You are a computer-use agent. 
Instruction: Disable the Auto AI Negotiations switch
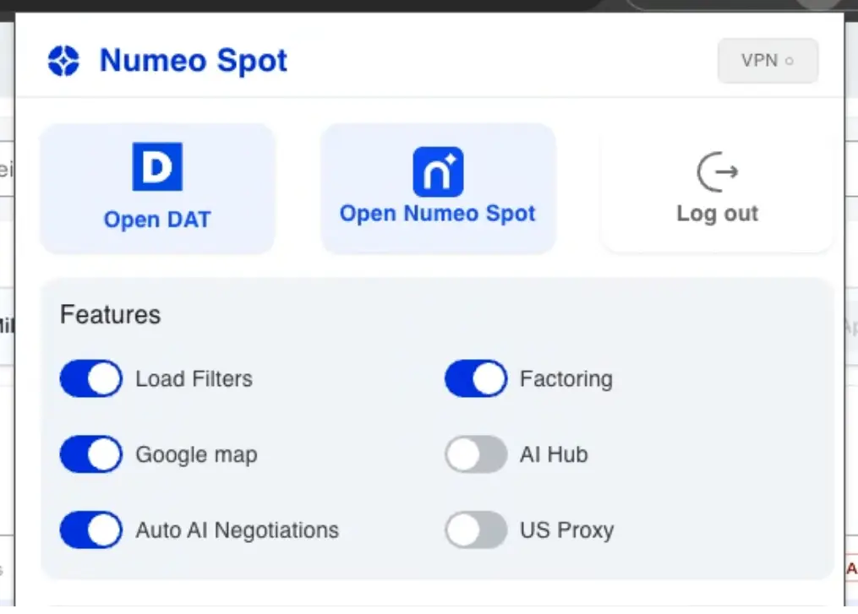pos(91,530)
